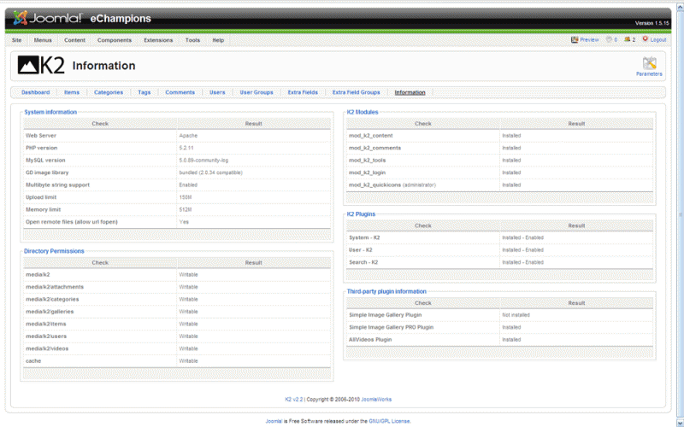Switch to the Extra Field Groups tab

click(356, 92)
